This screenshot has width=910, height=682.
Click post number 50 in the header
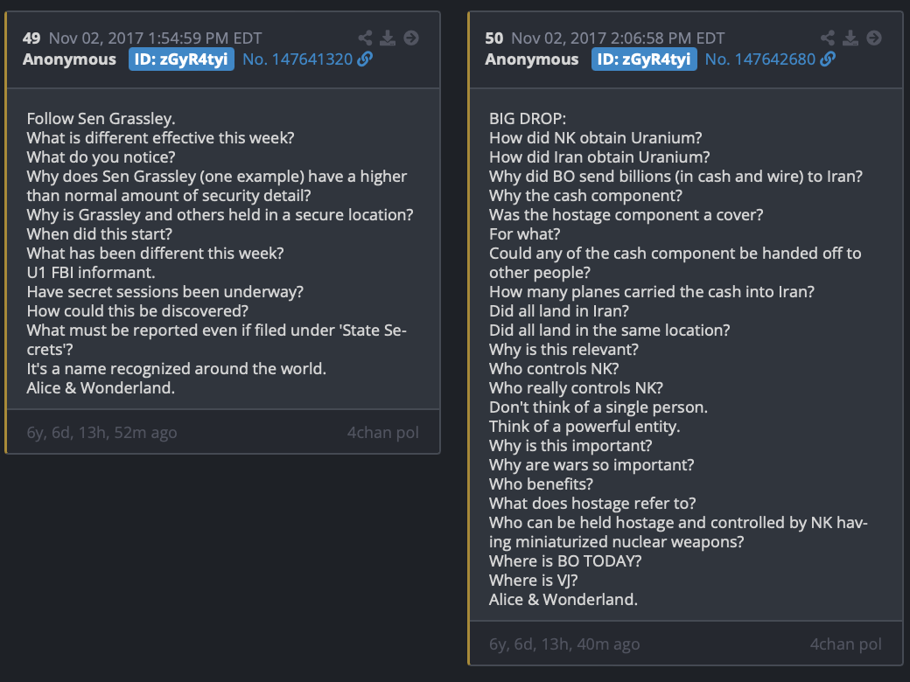point(494,38)
